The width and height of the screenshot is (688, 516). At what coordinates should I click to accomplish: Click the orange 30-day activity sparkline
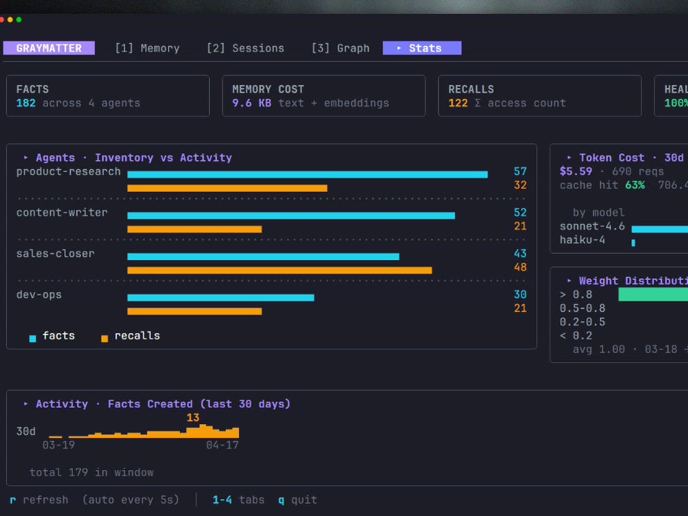pos(144,431)
